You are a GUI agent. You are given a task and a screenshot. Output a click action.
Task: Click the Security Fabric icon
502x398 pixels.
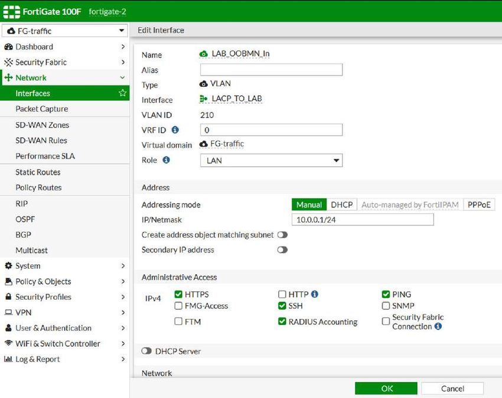8,62
